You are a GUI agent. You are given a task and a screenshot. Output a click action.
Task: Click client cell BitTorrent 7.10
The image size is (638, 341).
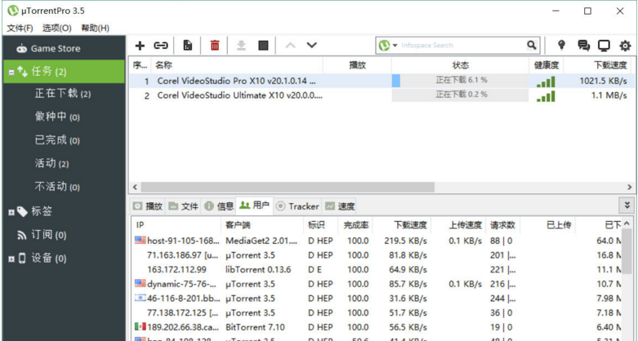click(255, 327)
